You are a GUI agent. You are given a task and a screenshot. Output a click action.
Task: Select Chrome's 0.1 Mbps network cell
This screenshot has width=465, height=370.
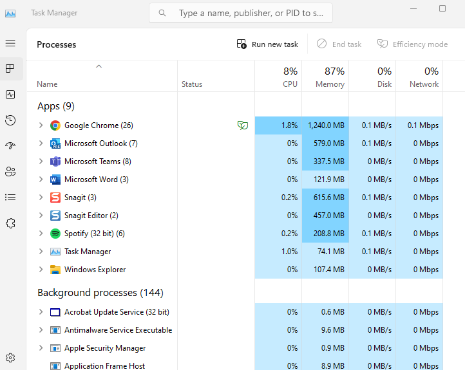coord(419,125)
